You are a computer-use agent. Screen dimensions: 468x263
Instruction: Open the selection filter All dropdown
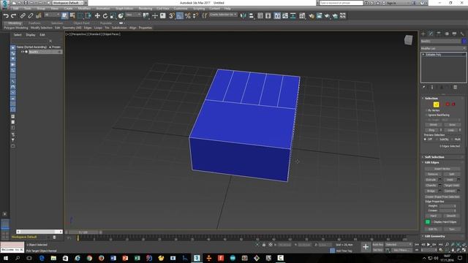pyautogui.click(x=52, y=15)
